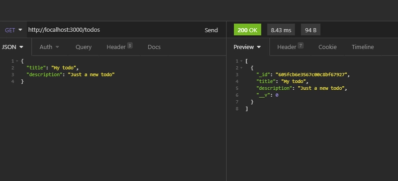Image resolution: width=398 pixels, height=181 pixels.
Task: Send the request with Send button
Action: tap(211, 30)
